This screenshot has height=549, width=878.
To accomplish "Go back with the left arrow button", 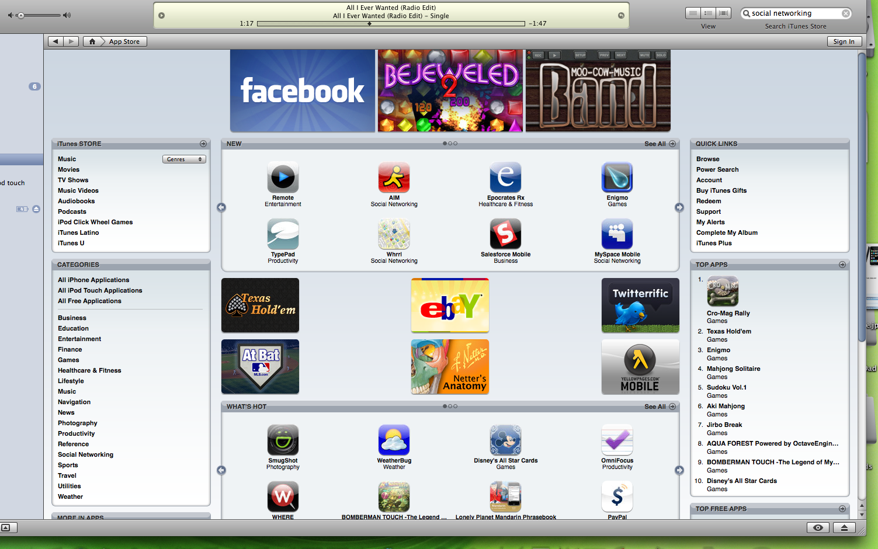I will coord(55,41).
